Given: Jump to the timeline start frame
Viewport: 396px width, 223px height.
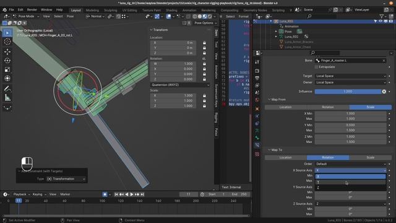Looking at the screenshot, I should pos(116,195).
